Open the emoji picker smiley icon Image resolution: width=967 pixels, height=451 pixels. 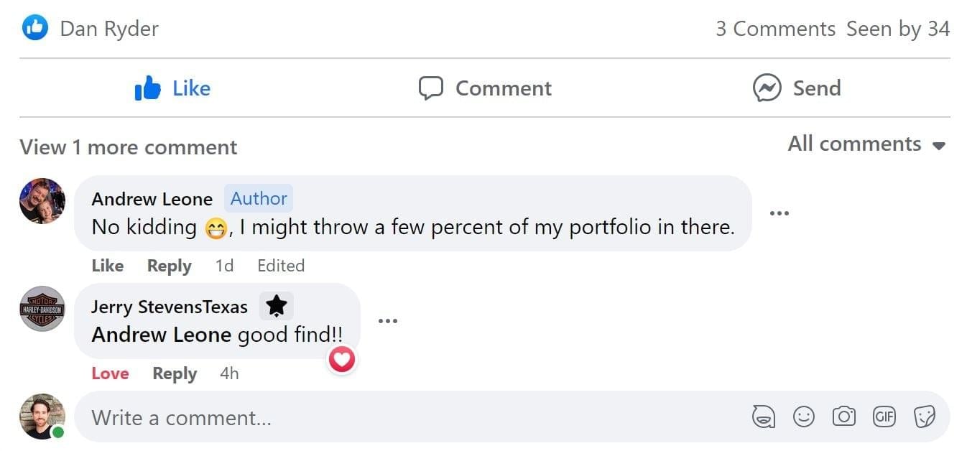click(804, 417)
